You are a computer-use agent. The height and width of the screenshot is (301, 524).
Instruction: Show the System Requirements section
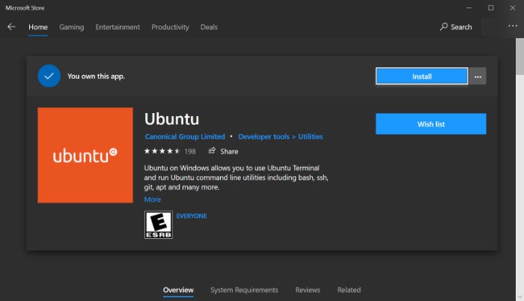244,290
